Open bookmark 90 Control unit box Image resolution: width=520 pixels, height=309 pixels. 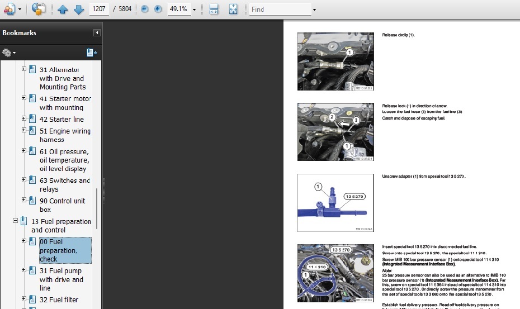coord(63,205)
